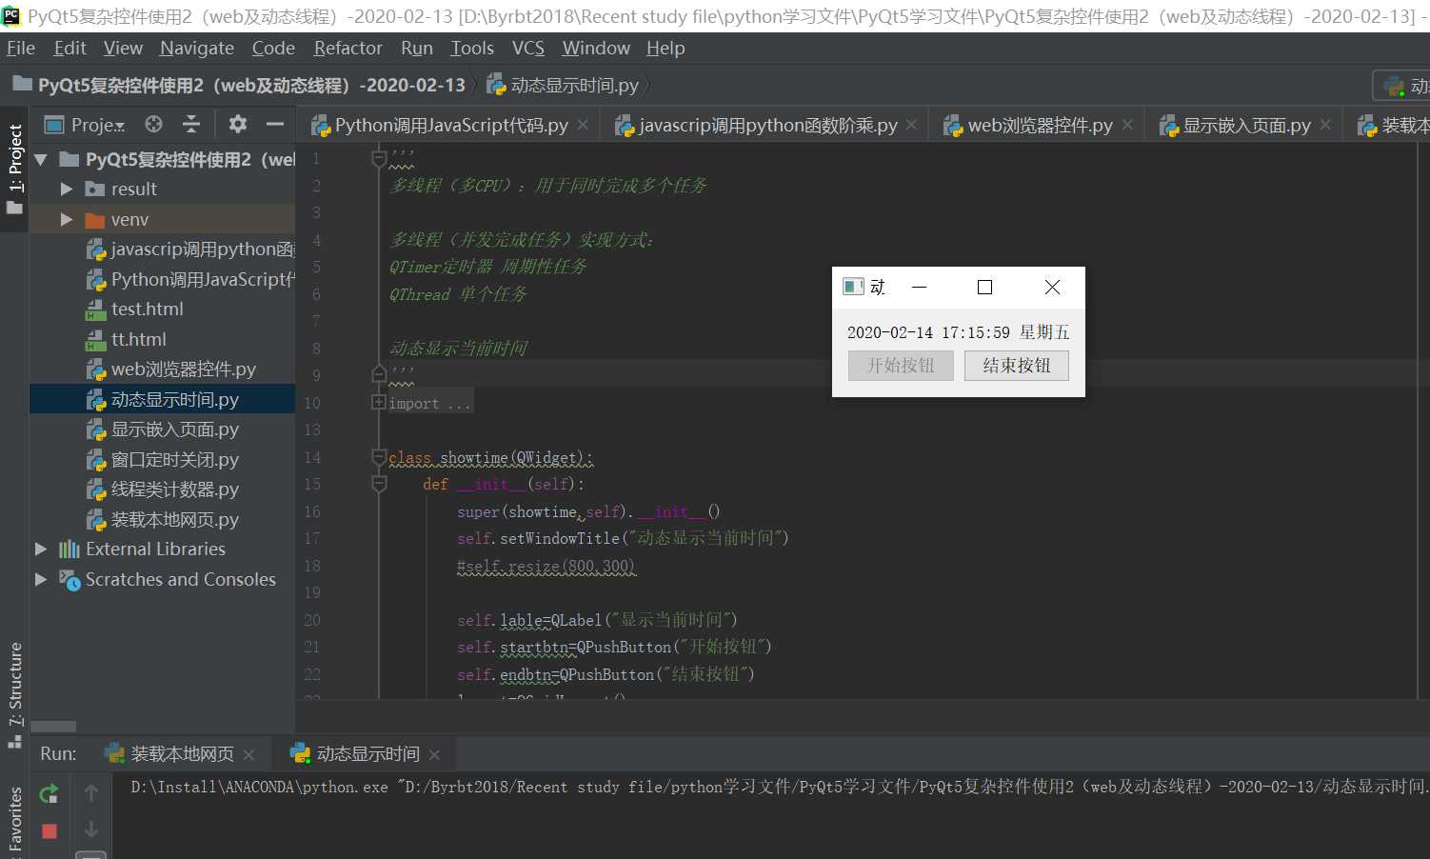Screen dimensions: 1430x859
Task: Open the Refactor menu
Action: 348,48
